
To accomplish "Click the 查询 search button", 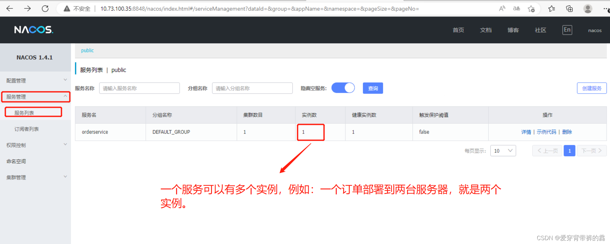I will 373,88.
